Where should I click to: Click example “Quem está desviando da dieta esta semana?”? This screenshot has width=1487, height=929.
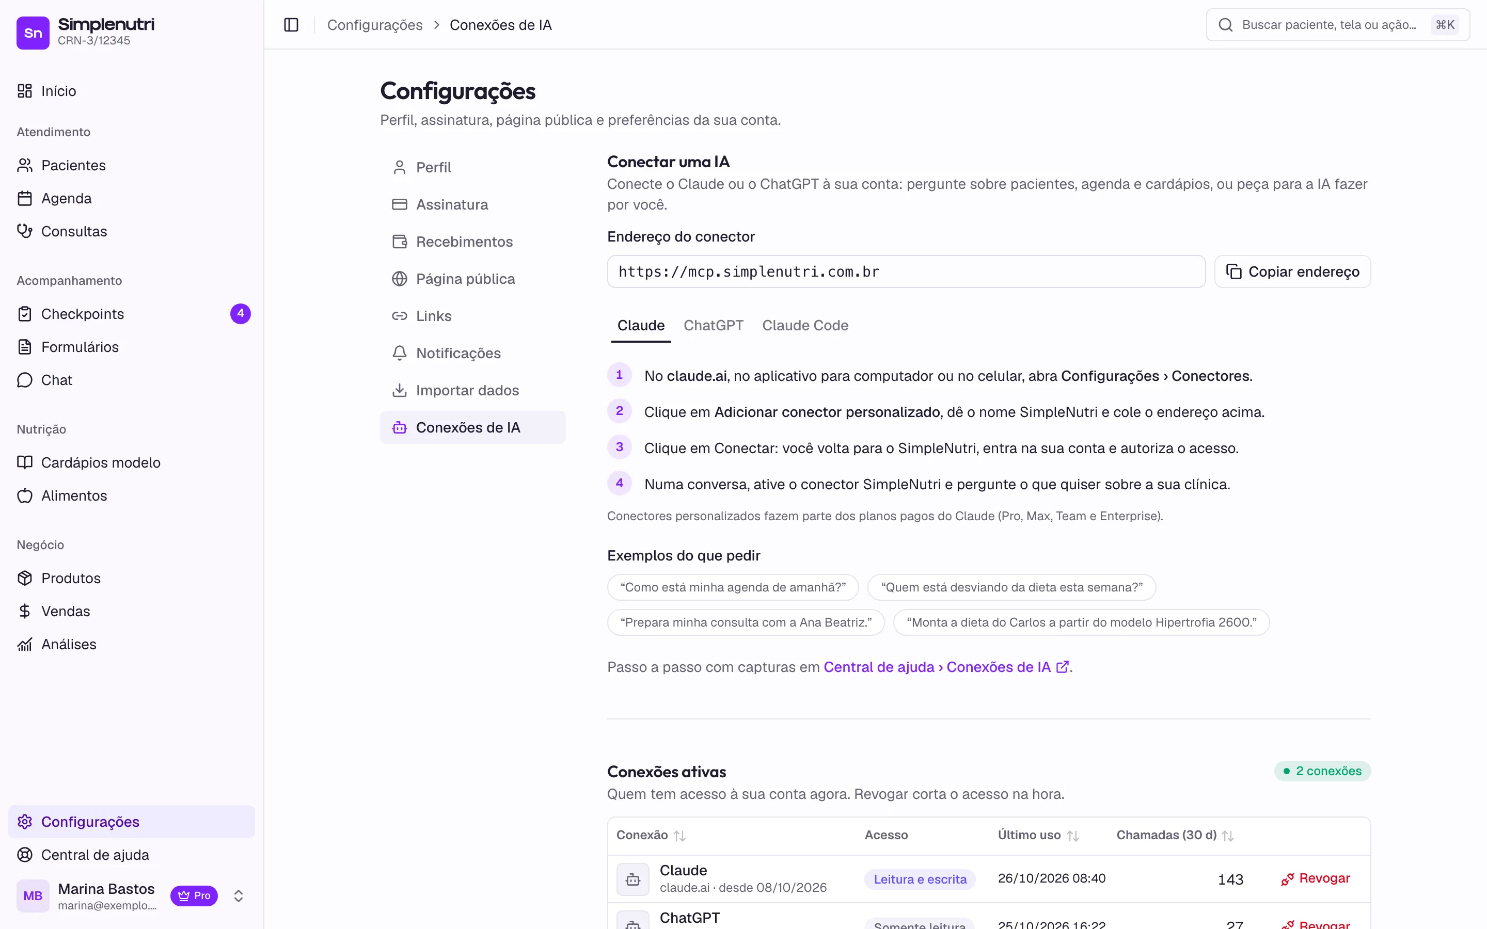[1011, 587]
